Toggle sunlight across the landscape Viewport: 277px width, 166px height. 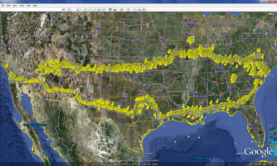click(x=115, y=9)
